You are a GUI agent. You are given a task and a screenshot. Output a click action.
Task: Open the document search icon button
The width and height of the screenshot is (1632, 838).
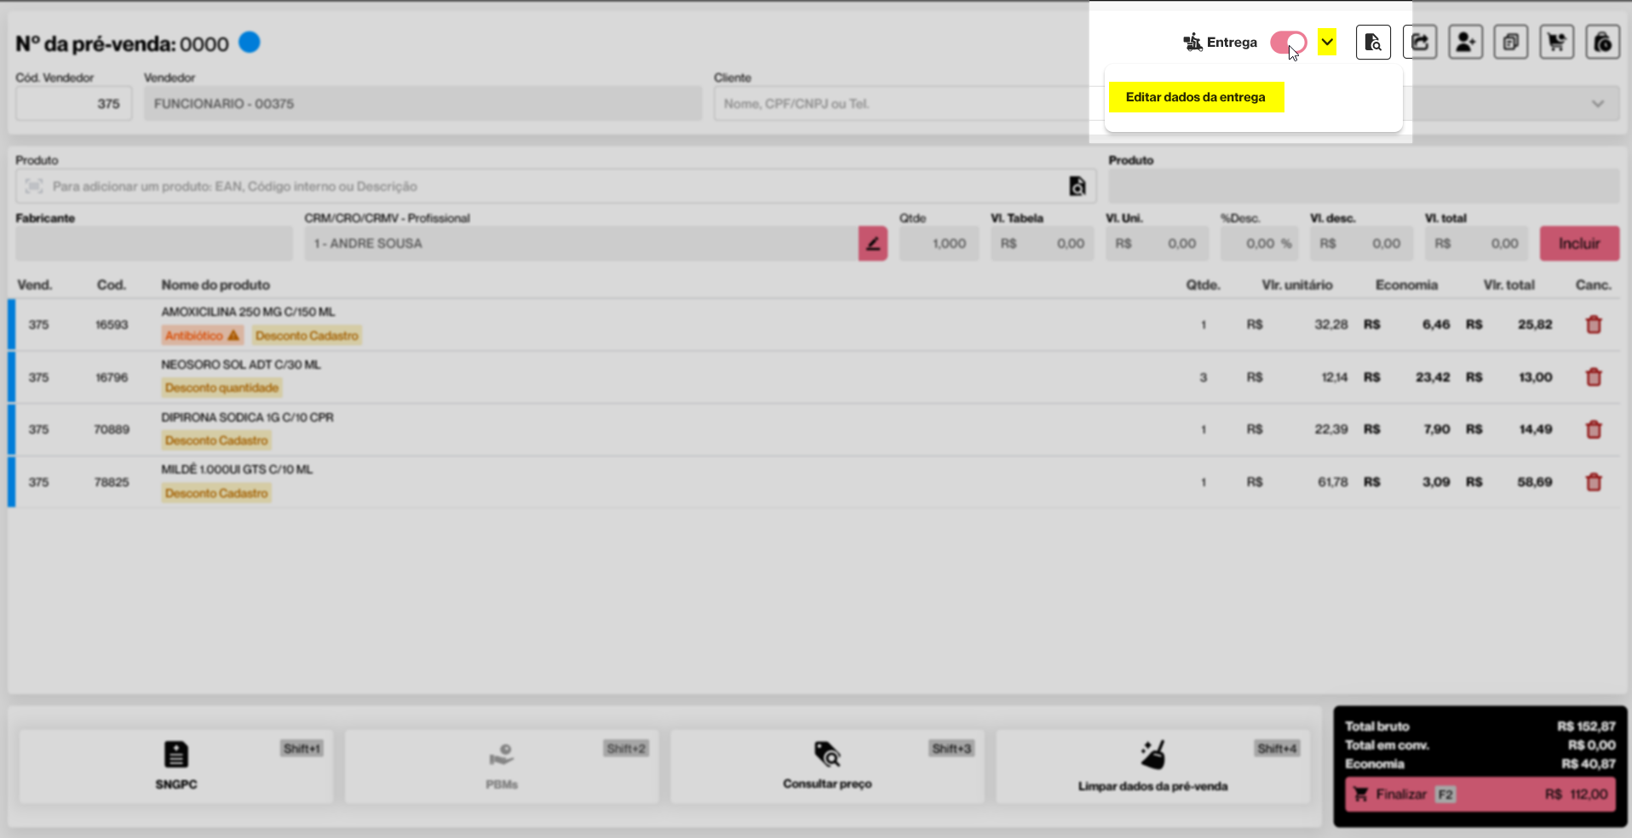pyautogui.click(x=1373, y=43)
